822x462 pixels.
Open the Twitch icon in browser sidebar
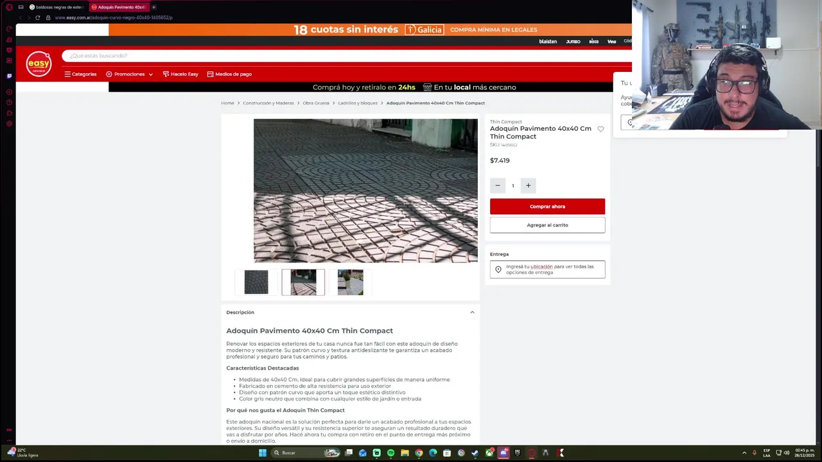pyautogui.click(x=9, y=76)
